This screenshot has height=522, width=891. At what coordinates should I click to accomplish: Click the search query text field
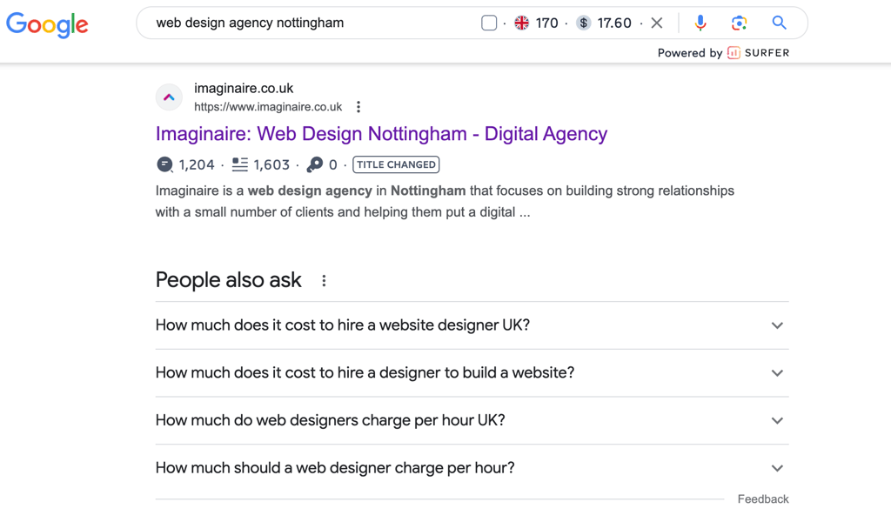250,23
